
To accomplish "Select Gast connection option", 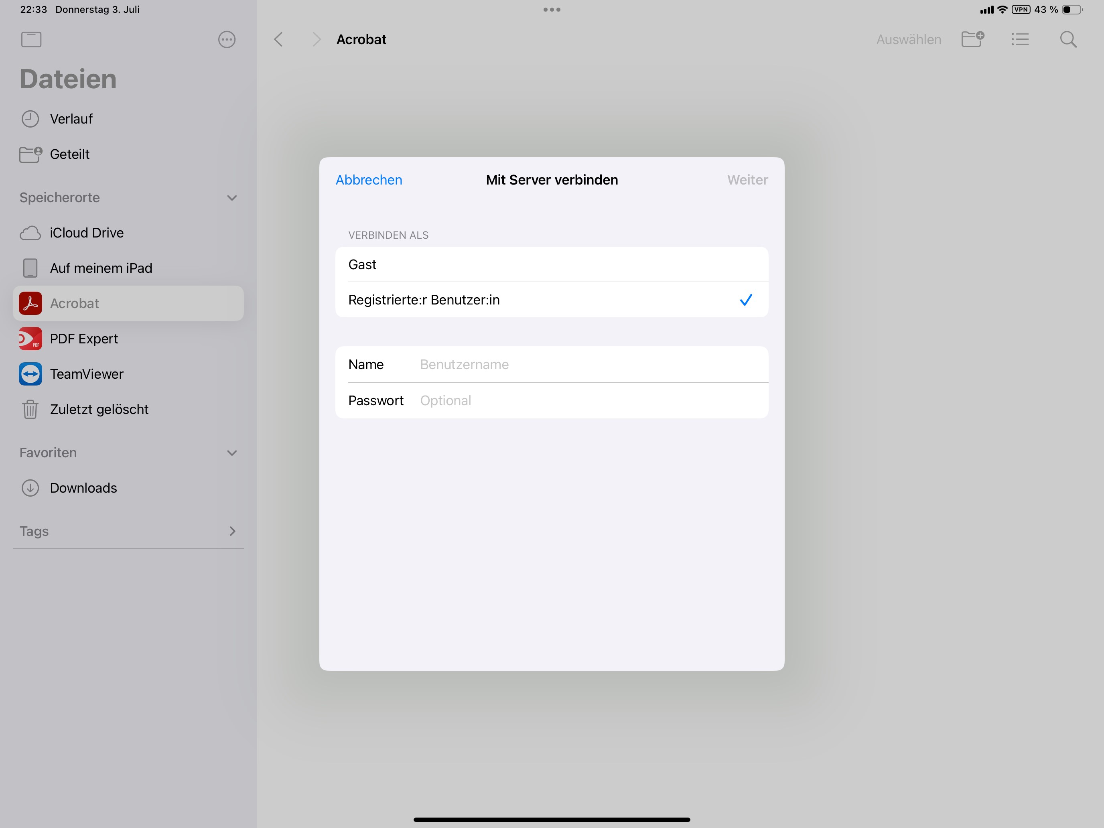I will click(551, 264).
